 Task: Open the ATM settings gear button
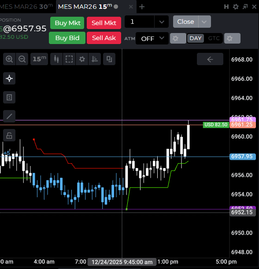click(178, 38)
